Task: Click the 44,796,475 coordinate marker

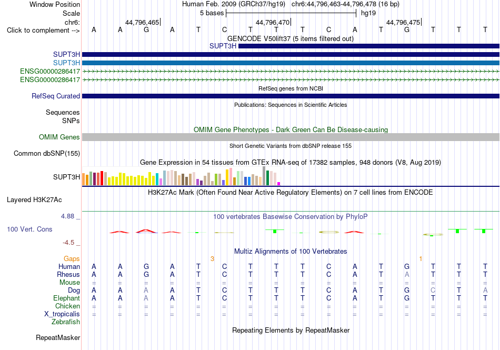Action: coord(403,22)
